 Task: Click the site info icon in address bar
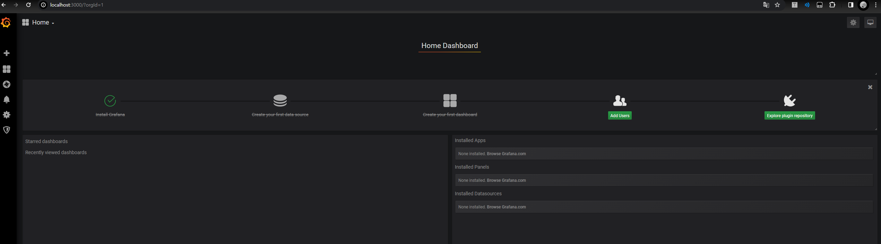tap(43, 5)
